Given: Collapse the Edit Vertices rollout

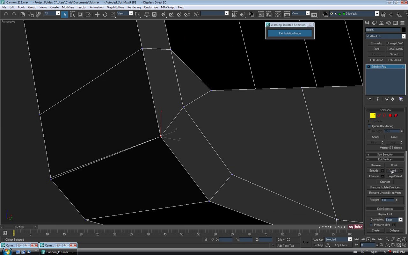Looking at the screenshot, I should pos(385,160).
